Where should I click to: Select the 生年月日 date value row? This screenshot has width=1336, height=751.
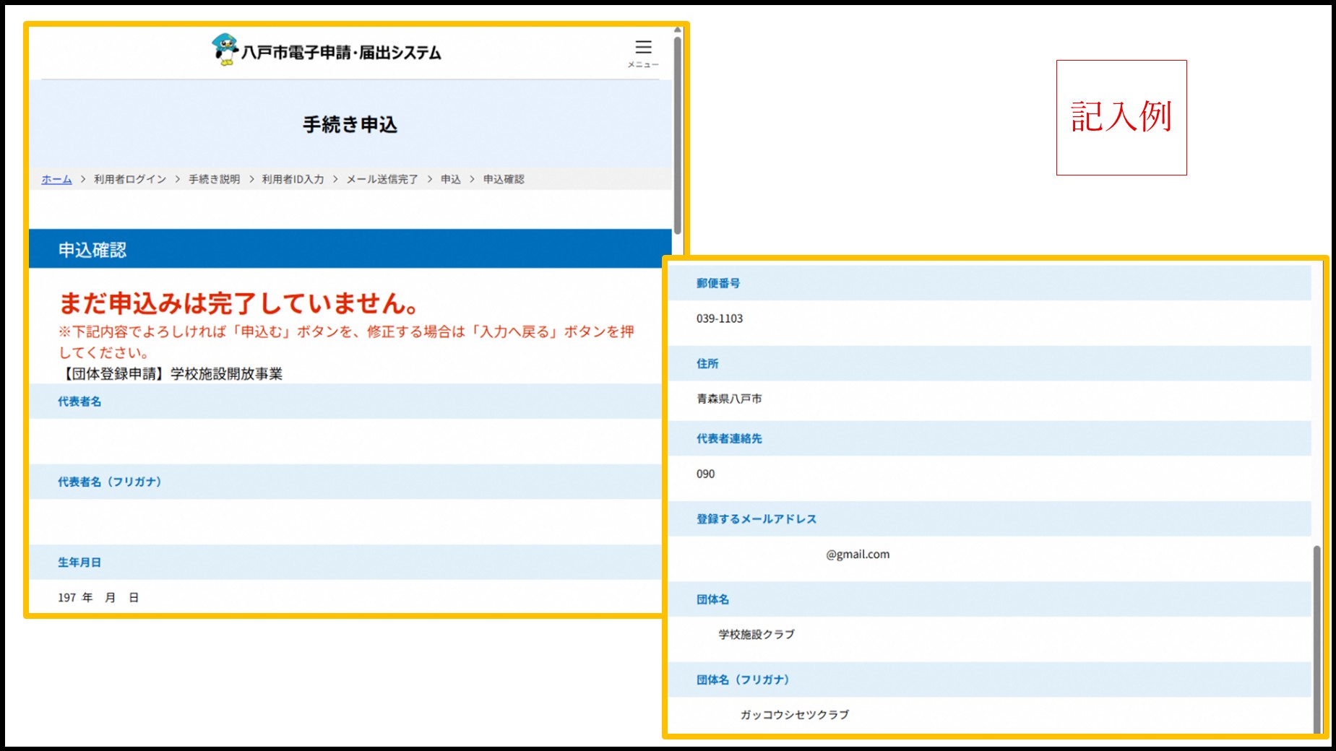tap(99, 597)
